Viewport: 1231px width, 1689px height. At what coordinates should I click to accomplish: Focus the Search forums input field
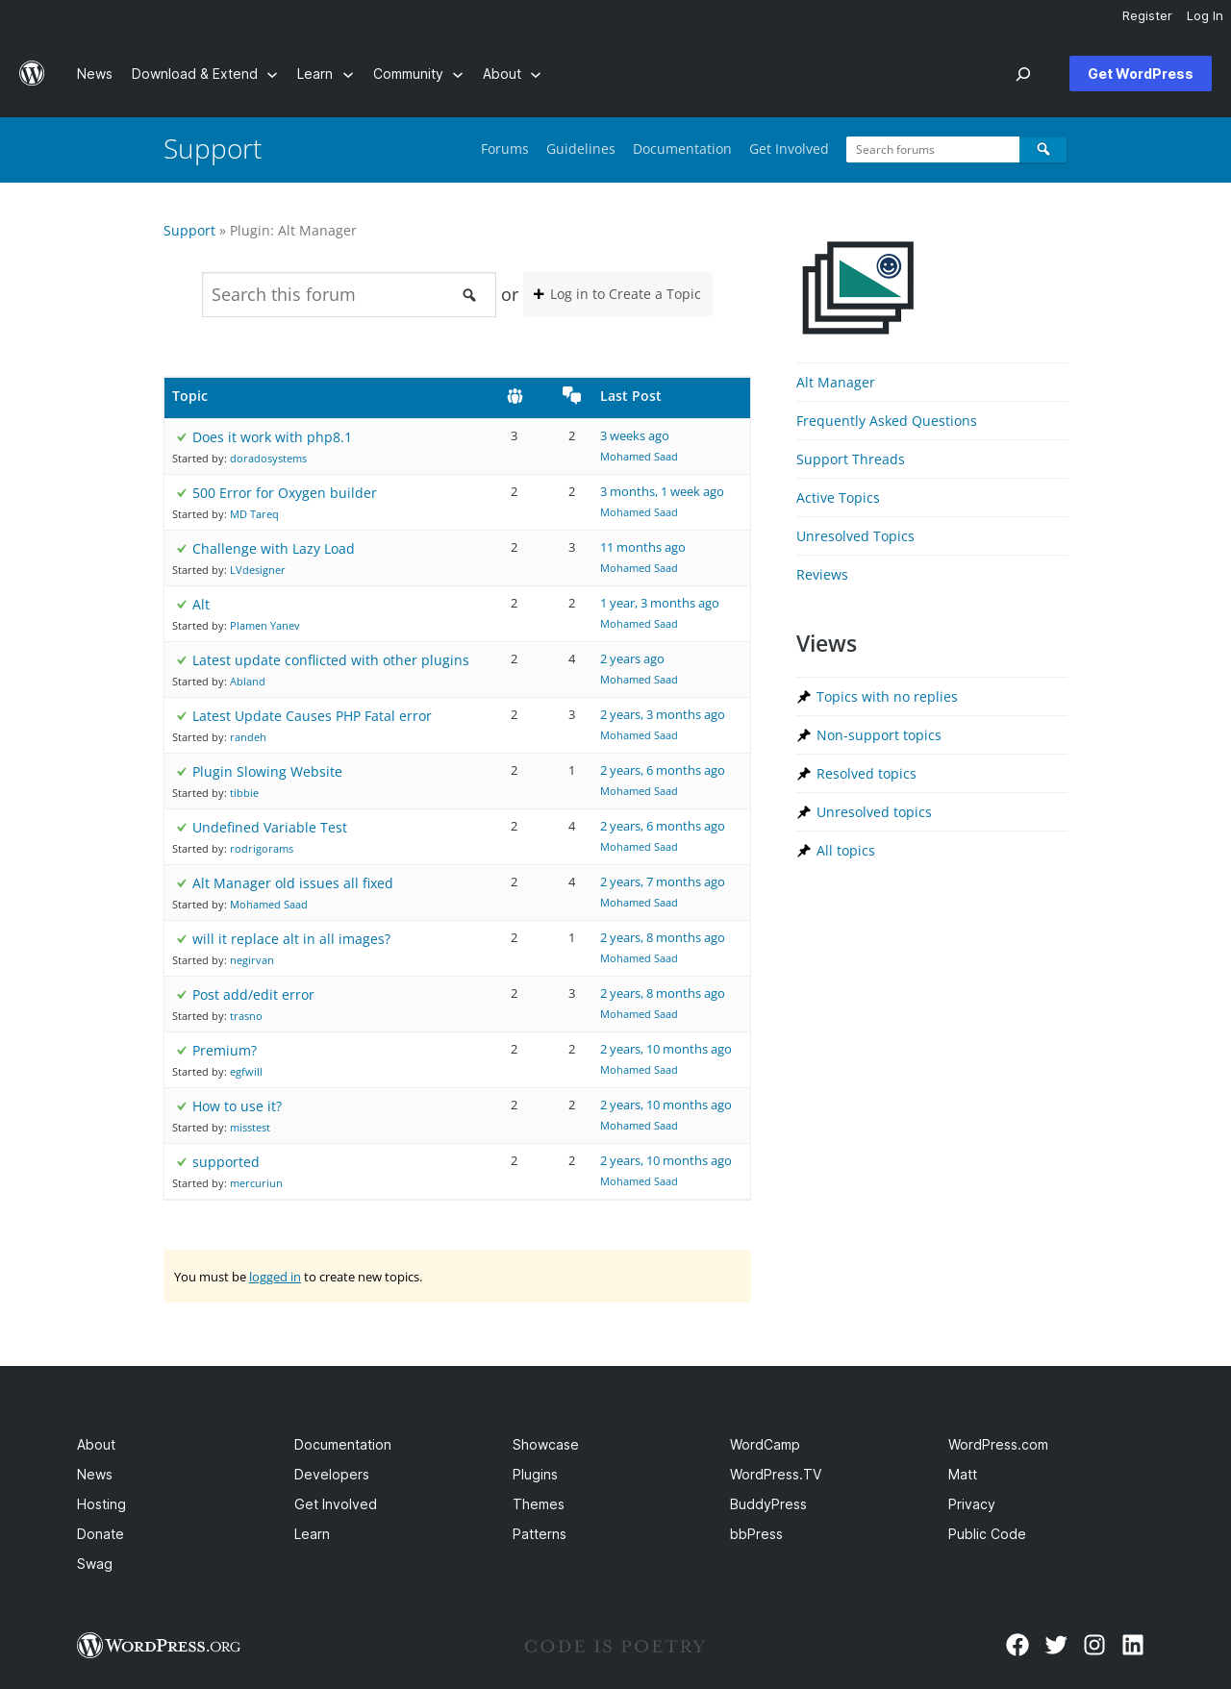[933, 149]
